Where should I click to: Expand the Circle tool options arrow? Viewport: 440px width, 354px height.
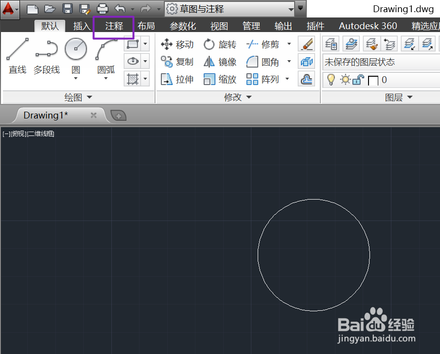(x=75, y=79)
